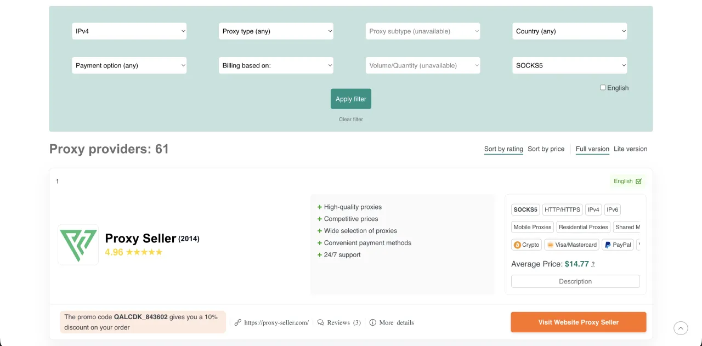
Task: Click the HTTP/HTTPS tag
Action: click(562, 209)
